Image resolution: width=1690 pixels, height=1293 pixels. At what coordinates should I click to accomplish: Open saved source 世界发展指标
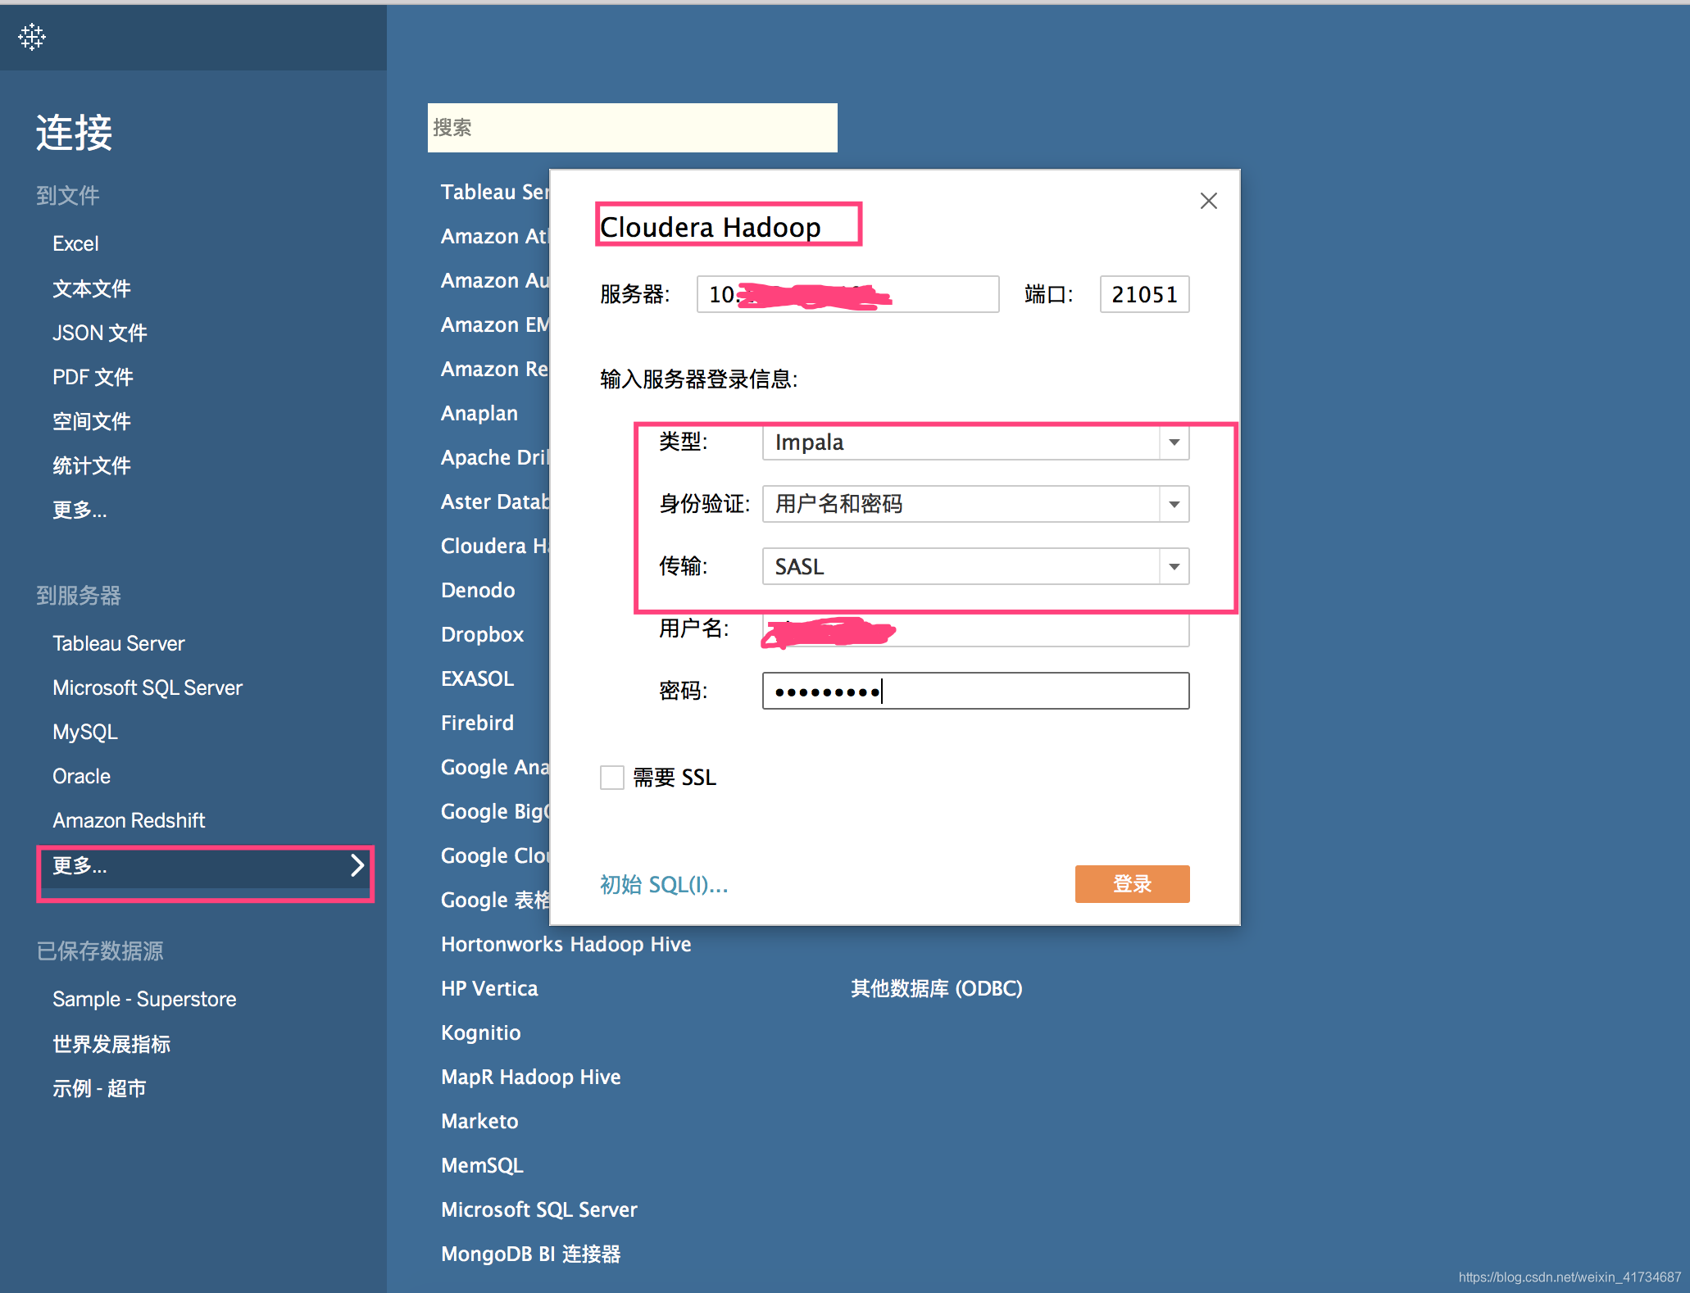tap(111, 1044)
